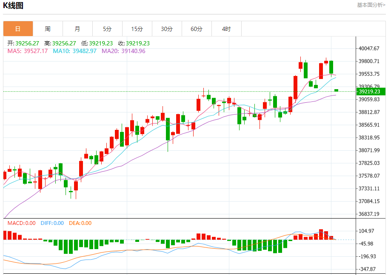Click the 104.97 MACD axis label
Viewport: 388px width, 275px height.
point(366,231)
